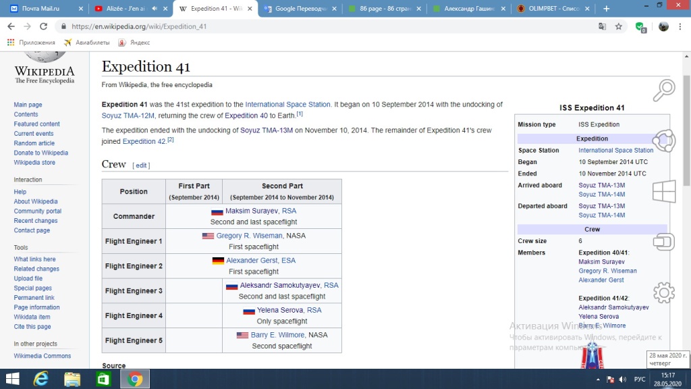Open Alexander Gerst link in crew table
691x389 pixels.
coord(252,260)
